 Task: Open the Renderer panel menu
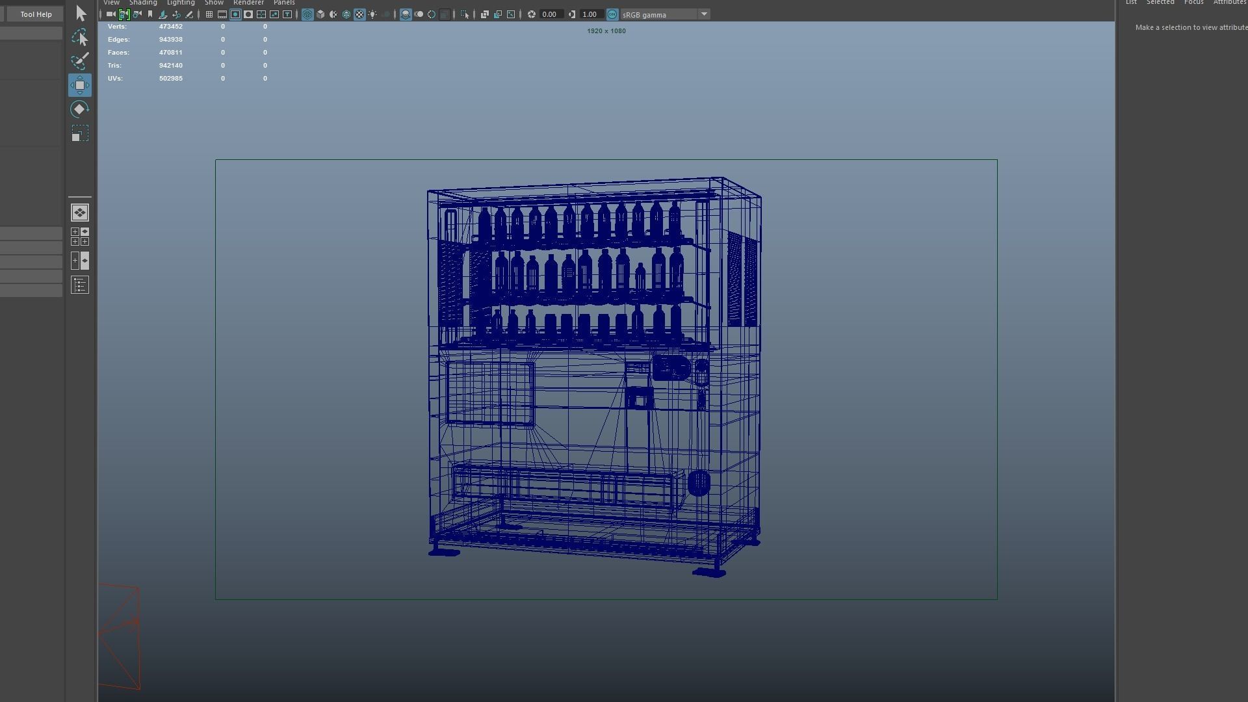click(x=248, y=3)
